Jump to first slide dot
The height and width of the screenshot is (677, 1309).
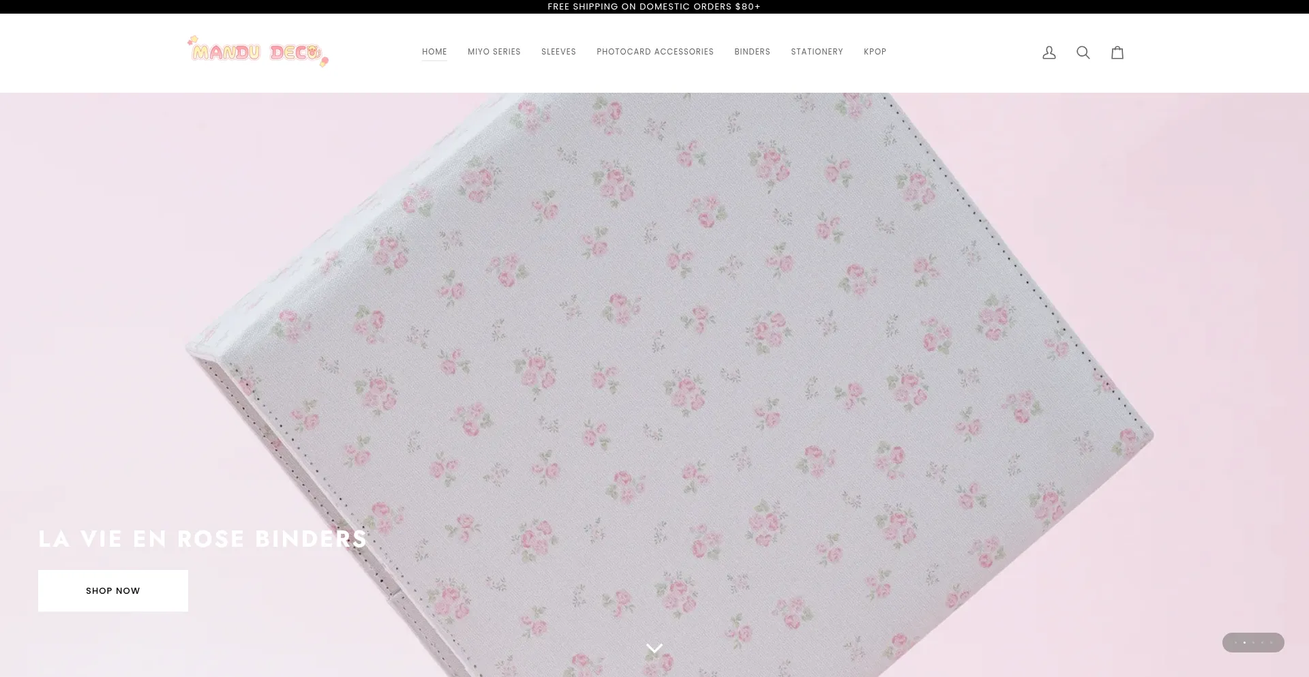pyautogui.click(x=1235, y=642)
